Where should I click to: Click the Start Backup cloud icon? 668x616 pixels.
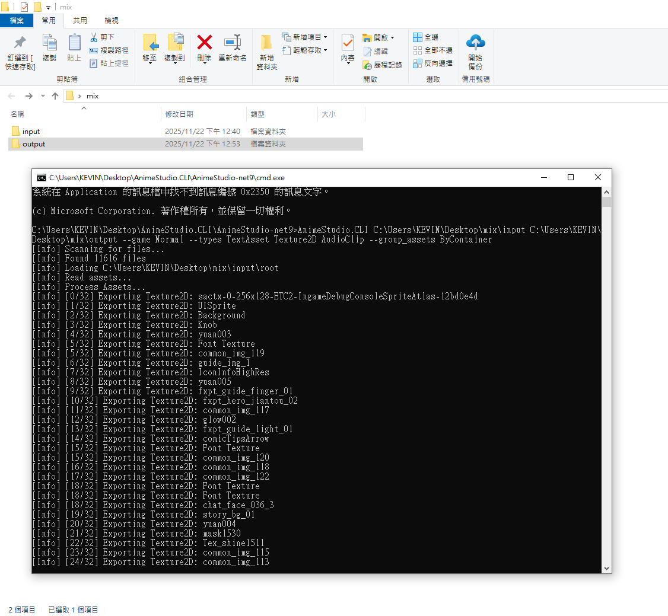point(475,42)
